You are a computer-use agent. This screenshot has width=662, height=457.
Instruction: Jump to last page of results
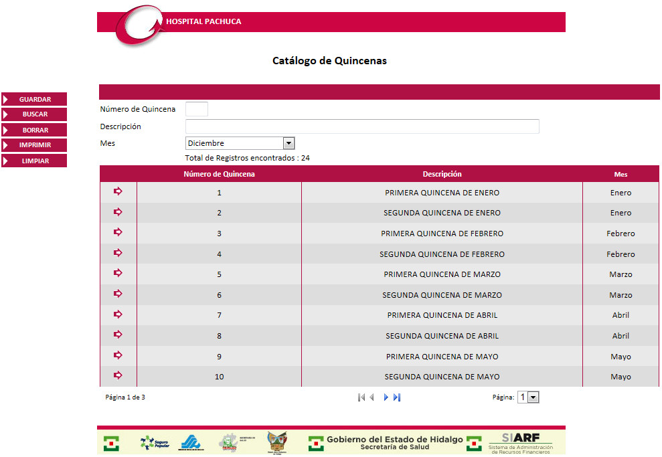point(397,397)
